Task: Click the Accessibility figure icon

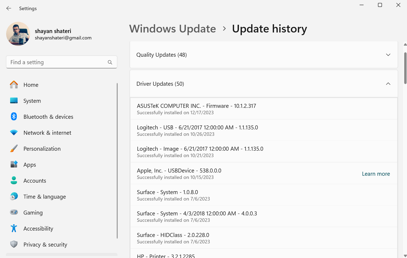Action: [x=14, y=228]
